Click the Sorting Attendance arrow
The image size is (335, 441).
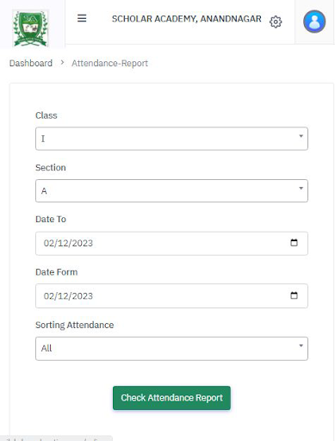[301, 345]
